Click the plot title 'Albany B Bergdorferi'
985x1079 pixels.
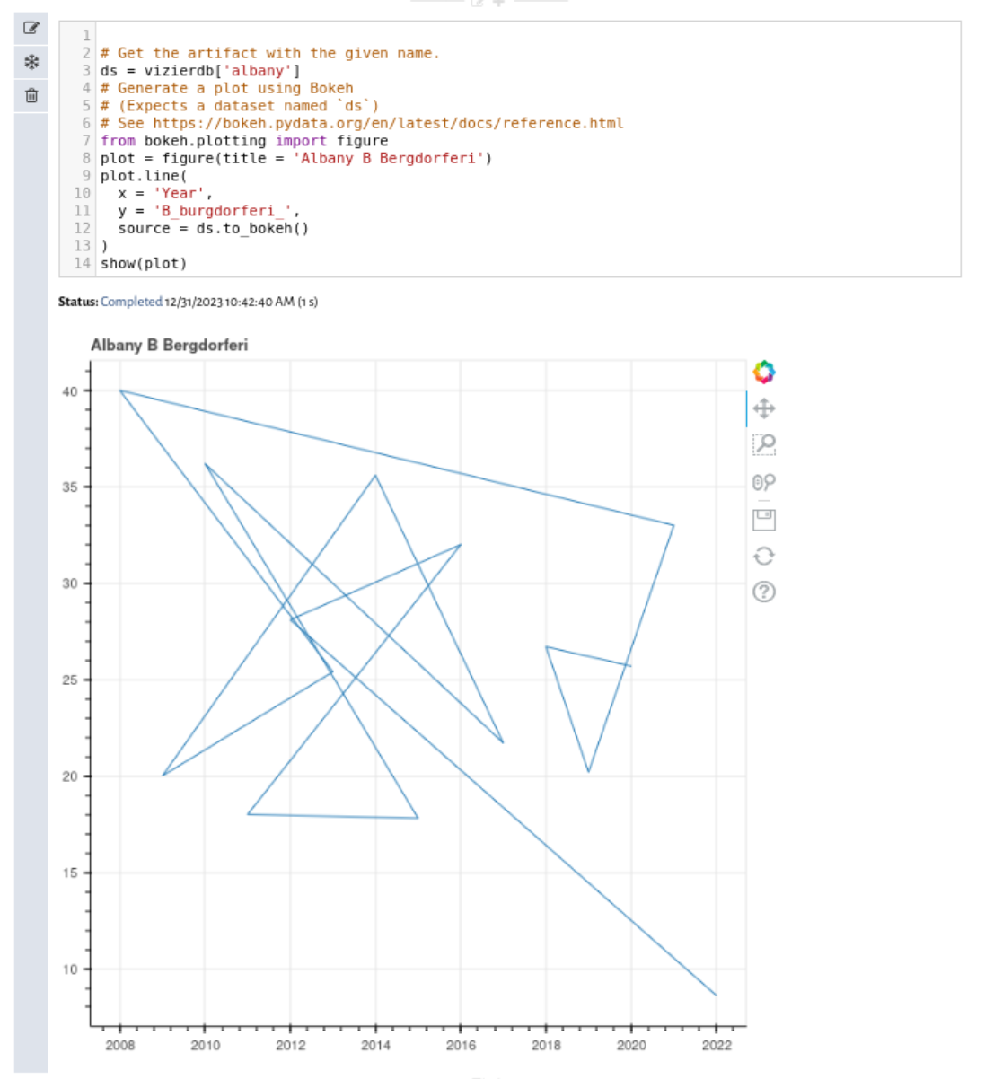point(170,345)
